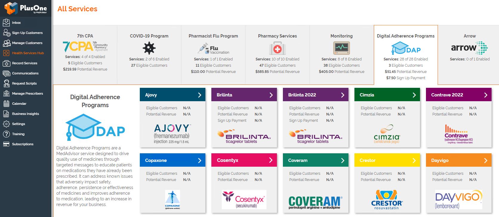Select the Manage Prescribers icon
This screenshot has width=499, height=217.
point(6,93)
